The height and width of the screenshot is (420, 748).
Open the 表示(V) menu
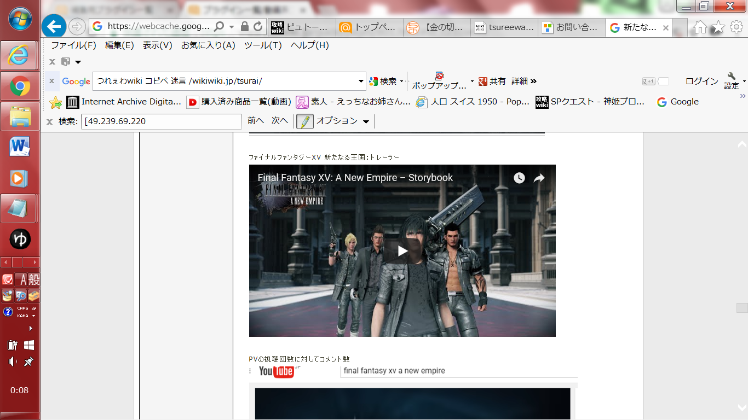tap(158, 45)
